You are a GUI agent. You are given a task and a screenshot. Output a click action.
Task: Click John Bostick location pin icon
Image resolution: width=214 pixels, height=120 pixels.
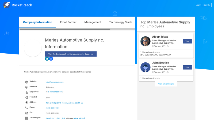tap(153, 72)
